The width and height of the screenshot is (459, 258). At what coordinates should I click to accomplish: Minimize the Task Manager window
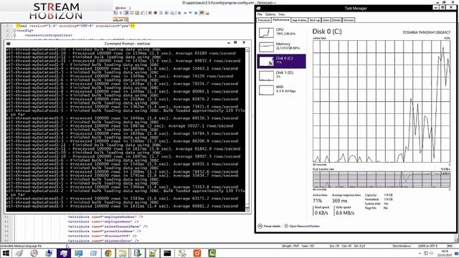click(x=436, y=7)
